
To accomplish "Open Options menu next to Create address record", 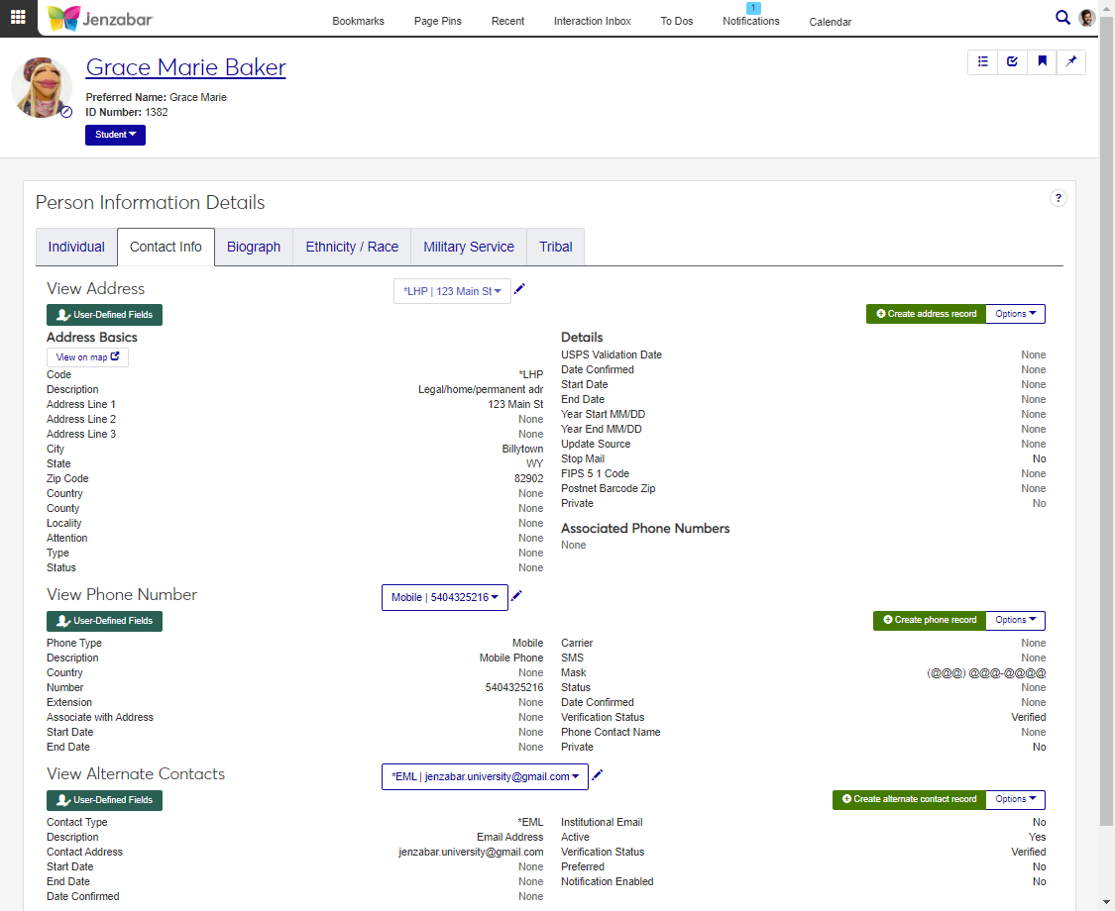I will 1015,314.
